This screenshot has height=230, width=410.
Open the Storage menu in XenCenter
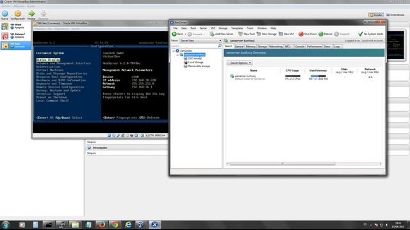point(223,28)
